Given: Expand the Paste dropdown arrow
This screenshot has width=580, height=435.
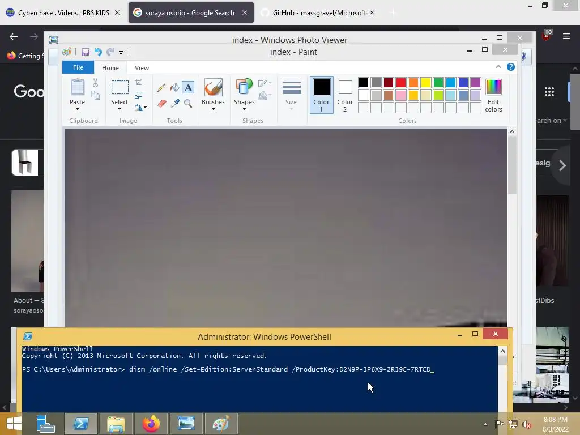Looking at the screenshot, I should [77, 109].
